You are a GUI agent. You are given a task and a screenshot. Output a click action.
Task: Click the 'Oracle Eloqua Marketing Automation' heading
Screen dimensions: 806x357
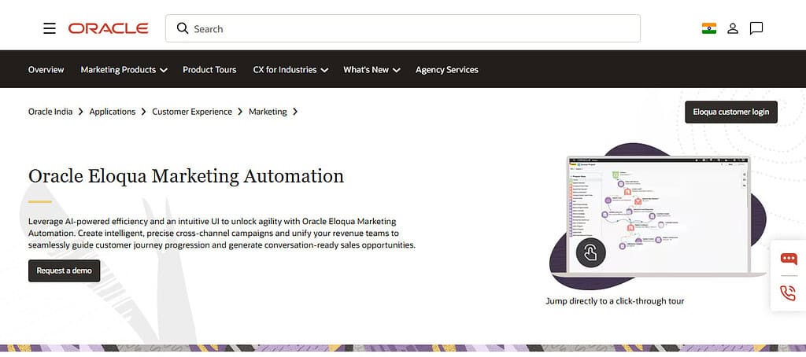click(186, 176)
